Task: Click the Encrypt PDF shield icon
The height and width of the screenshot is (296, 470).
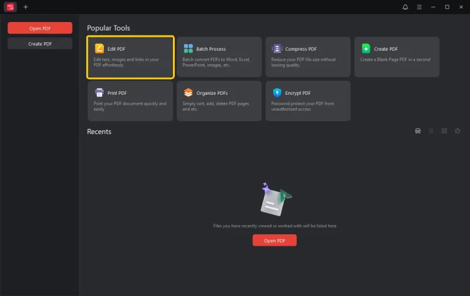Action: click(277, 93)
